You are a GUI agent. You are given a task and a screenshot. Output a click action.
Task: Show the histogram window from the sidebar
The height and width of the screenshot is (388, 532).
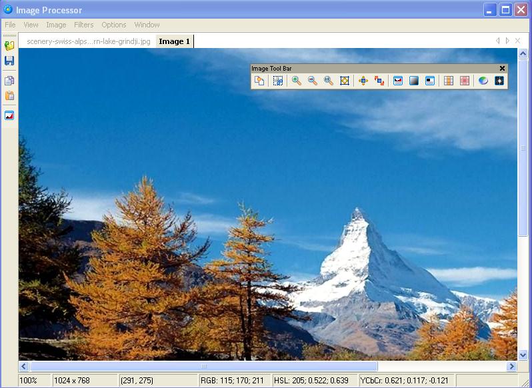click(x=9, y=115)
